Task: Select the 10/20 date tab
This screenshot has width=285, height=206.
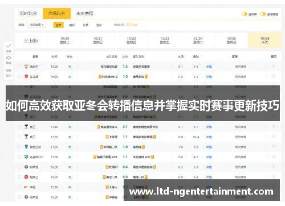Action: [64, 40]
